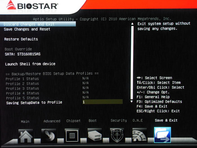Switch to the Chipset tab label
The width and height of the screenshot is (197, 148).
tap(73, 121)
